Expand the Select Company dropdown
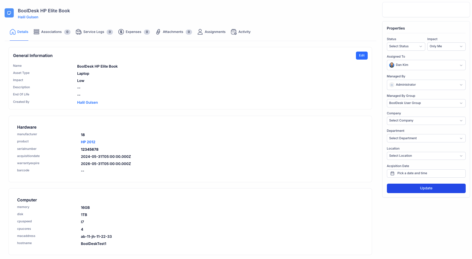Screen dimensions: 472x259 (426, 121)
